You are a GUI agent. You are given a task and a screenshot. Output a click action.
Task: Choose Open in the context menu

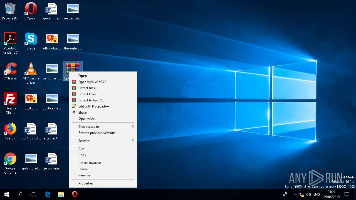click(103, 76)
